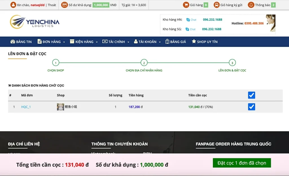The width and height of the screenshot is (289, 176).
Task: Click the Đặt cọc 1 đơn đã chọn button
Action: click(x=242, y=163)
